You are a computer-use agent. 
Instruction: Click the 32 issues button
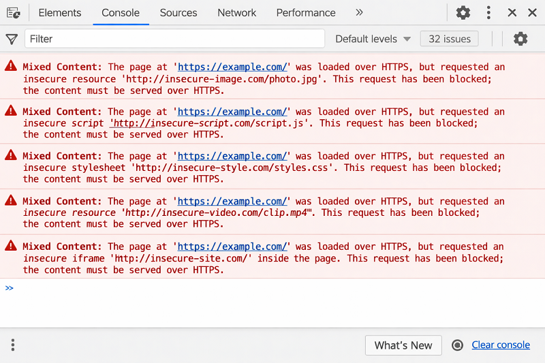pyautogui.click(x=450, y=39)
